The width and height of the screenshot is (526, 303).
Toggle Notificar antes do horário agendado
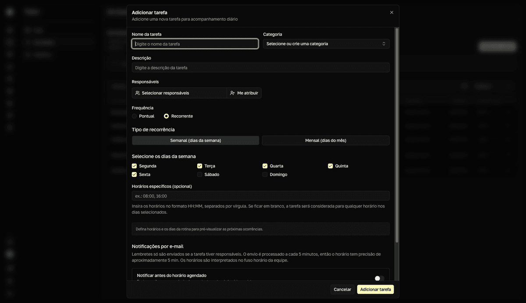[379, 278]
